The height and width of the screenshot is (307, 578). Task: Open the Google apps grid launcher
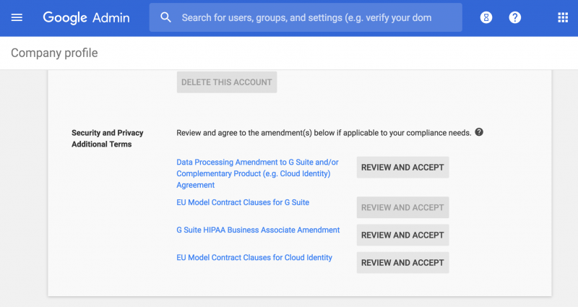tap(563, 17)
